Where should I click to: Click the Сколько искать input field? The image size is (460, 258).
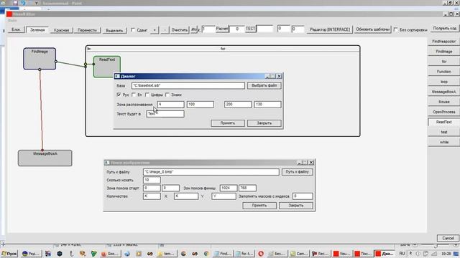pyautogui.click(x=152, y=180)
